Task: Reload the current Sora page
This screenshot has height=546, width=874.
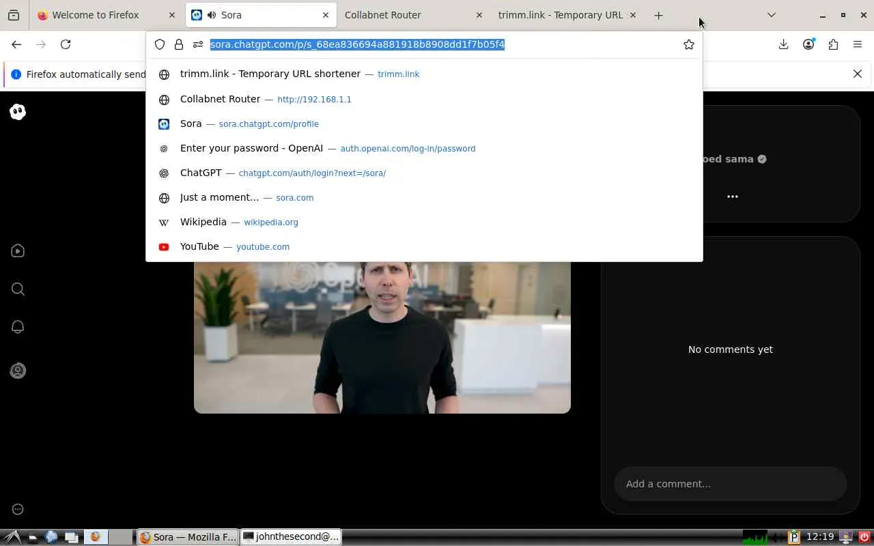Action: click(66, 44)
